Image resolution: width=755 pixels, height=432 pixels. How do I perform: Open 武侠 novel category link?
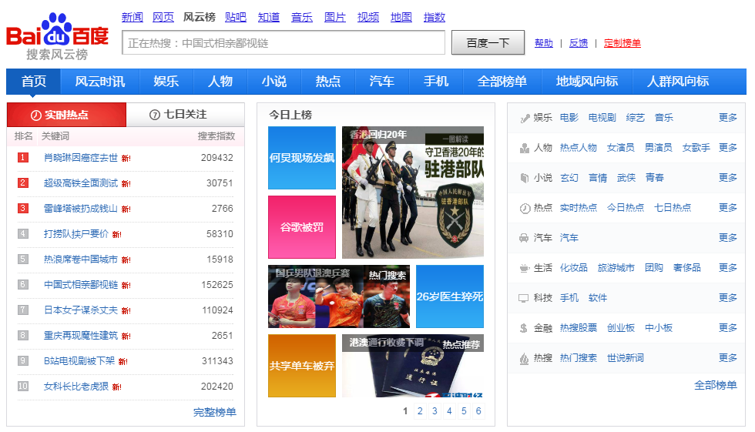click(x=626, y=178)
